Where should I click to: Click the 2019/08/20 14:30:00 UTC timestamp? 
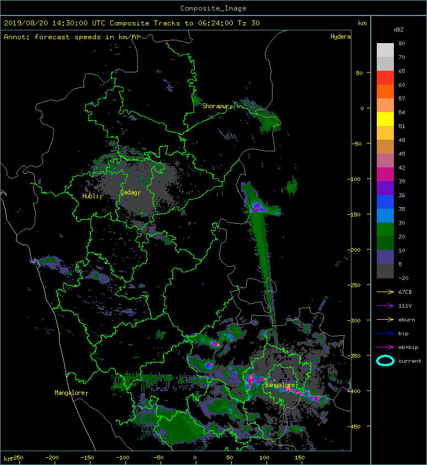[55, 23]
